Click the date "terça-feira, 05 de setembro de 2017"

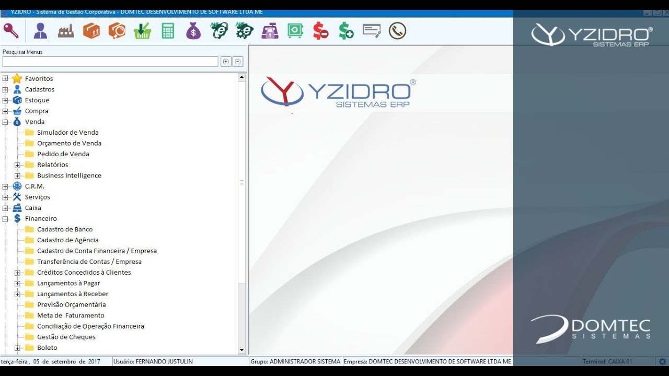[51, 361]
